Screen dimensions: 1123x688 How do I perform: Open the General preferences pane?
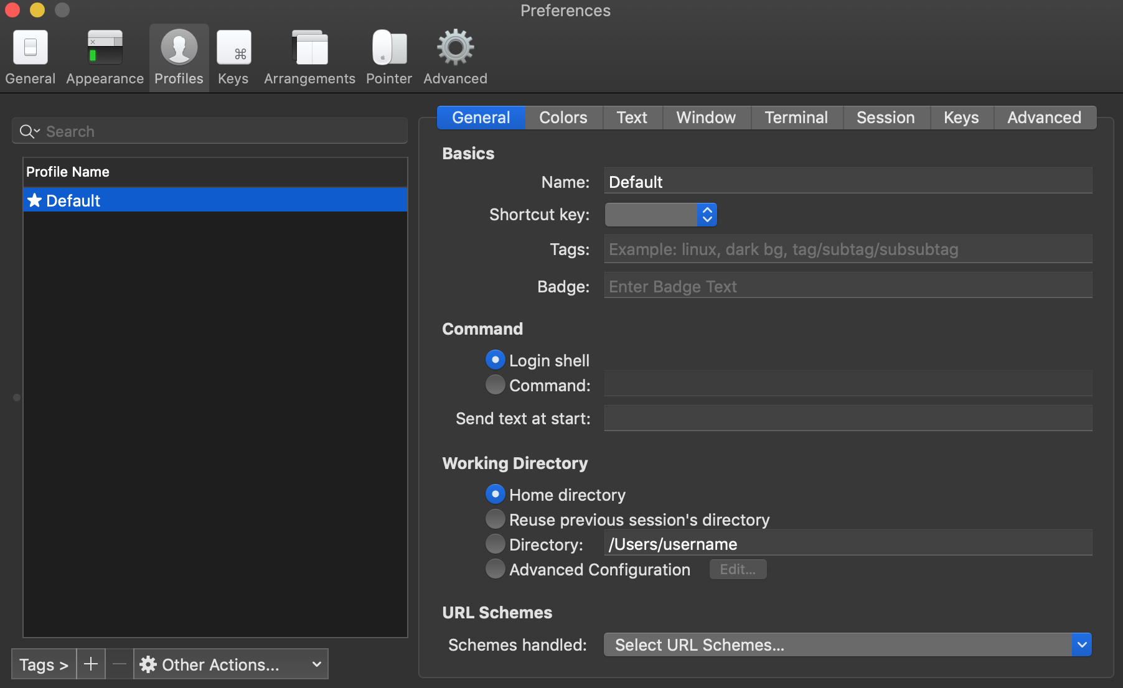(30, 57)
